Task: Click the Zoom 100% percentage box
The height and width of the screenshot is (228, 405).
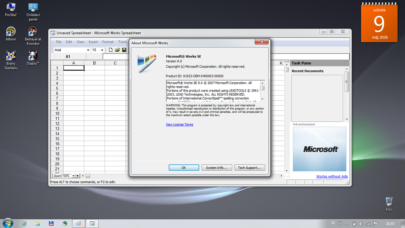Action: pyautogui.click(x=66, y=176)
